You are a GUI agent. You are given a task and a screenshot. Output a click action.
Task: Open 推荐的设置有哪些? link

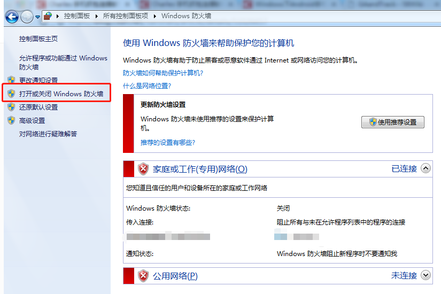[x=168, y=143]
